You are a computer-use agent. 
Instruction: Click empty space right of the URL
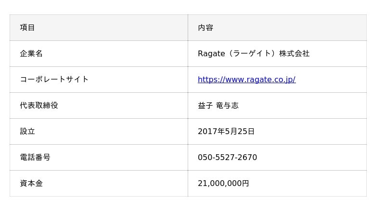coord(332,80)
